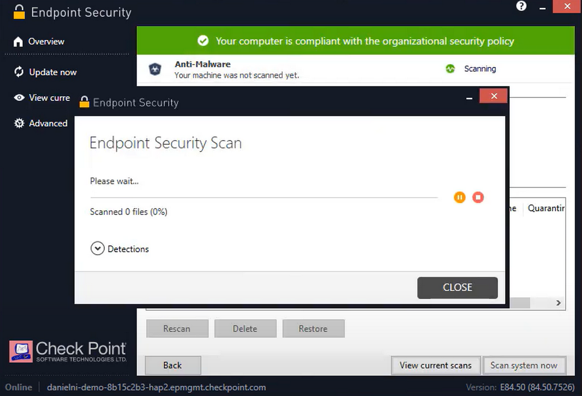Pause the running scan

click(459, 197)
